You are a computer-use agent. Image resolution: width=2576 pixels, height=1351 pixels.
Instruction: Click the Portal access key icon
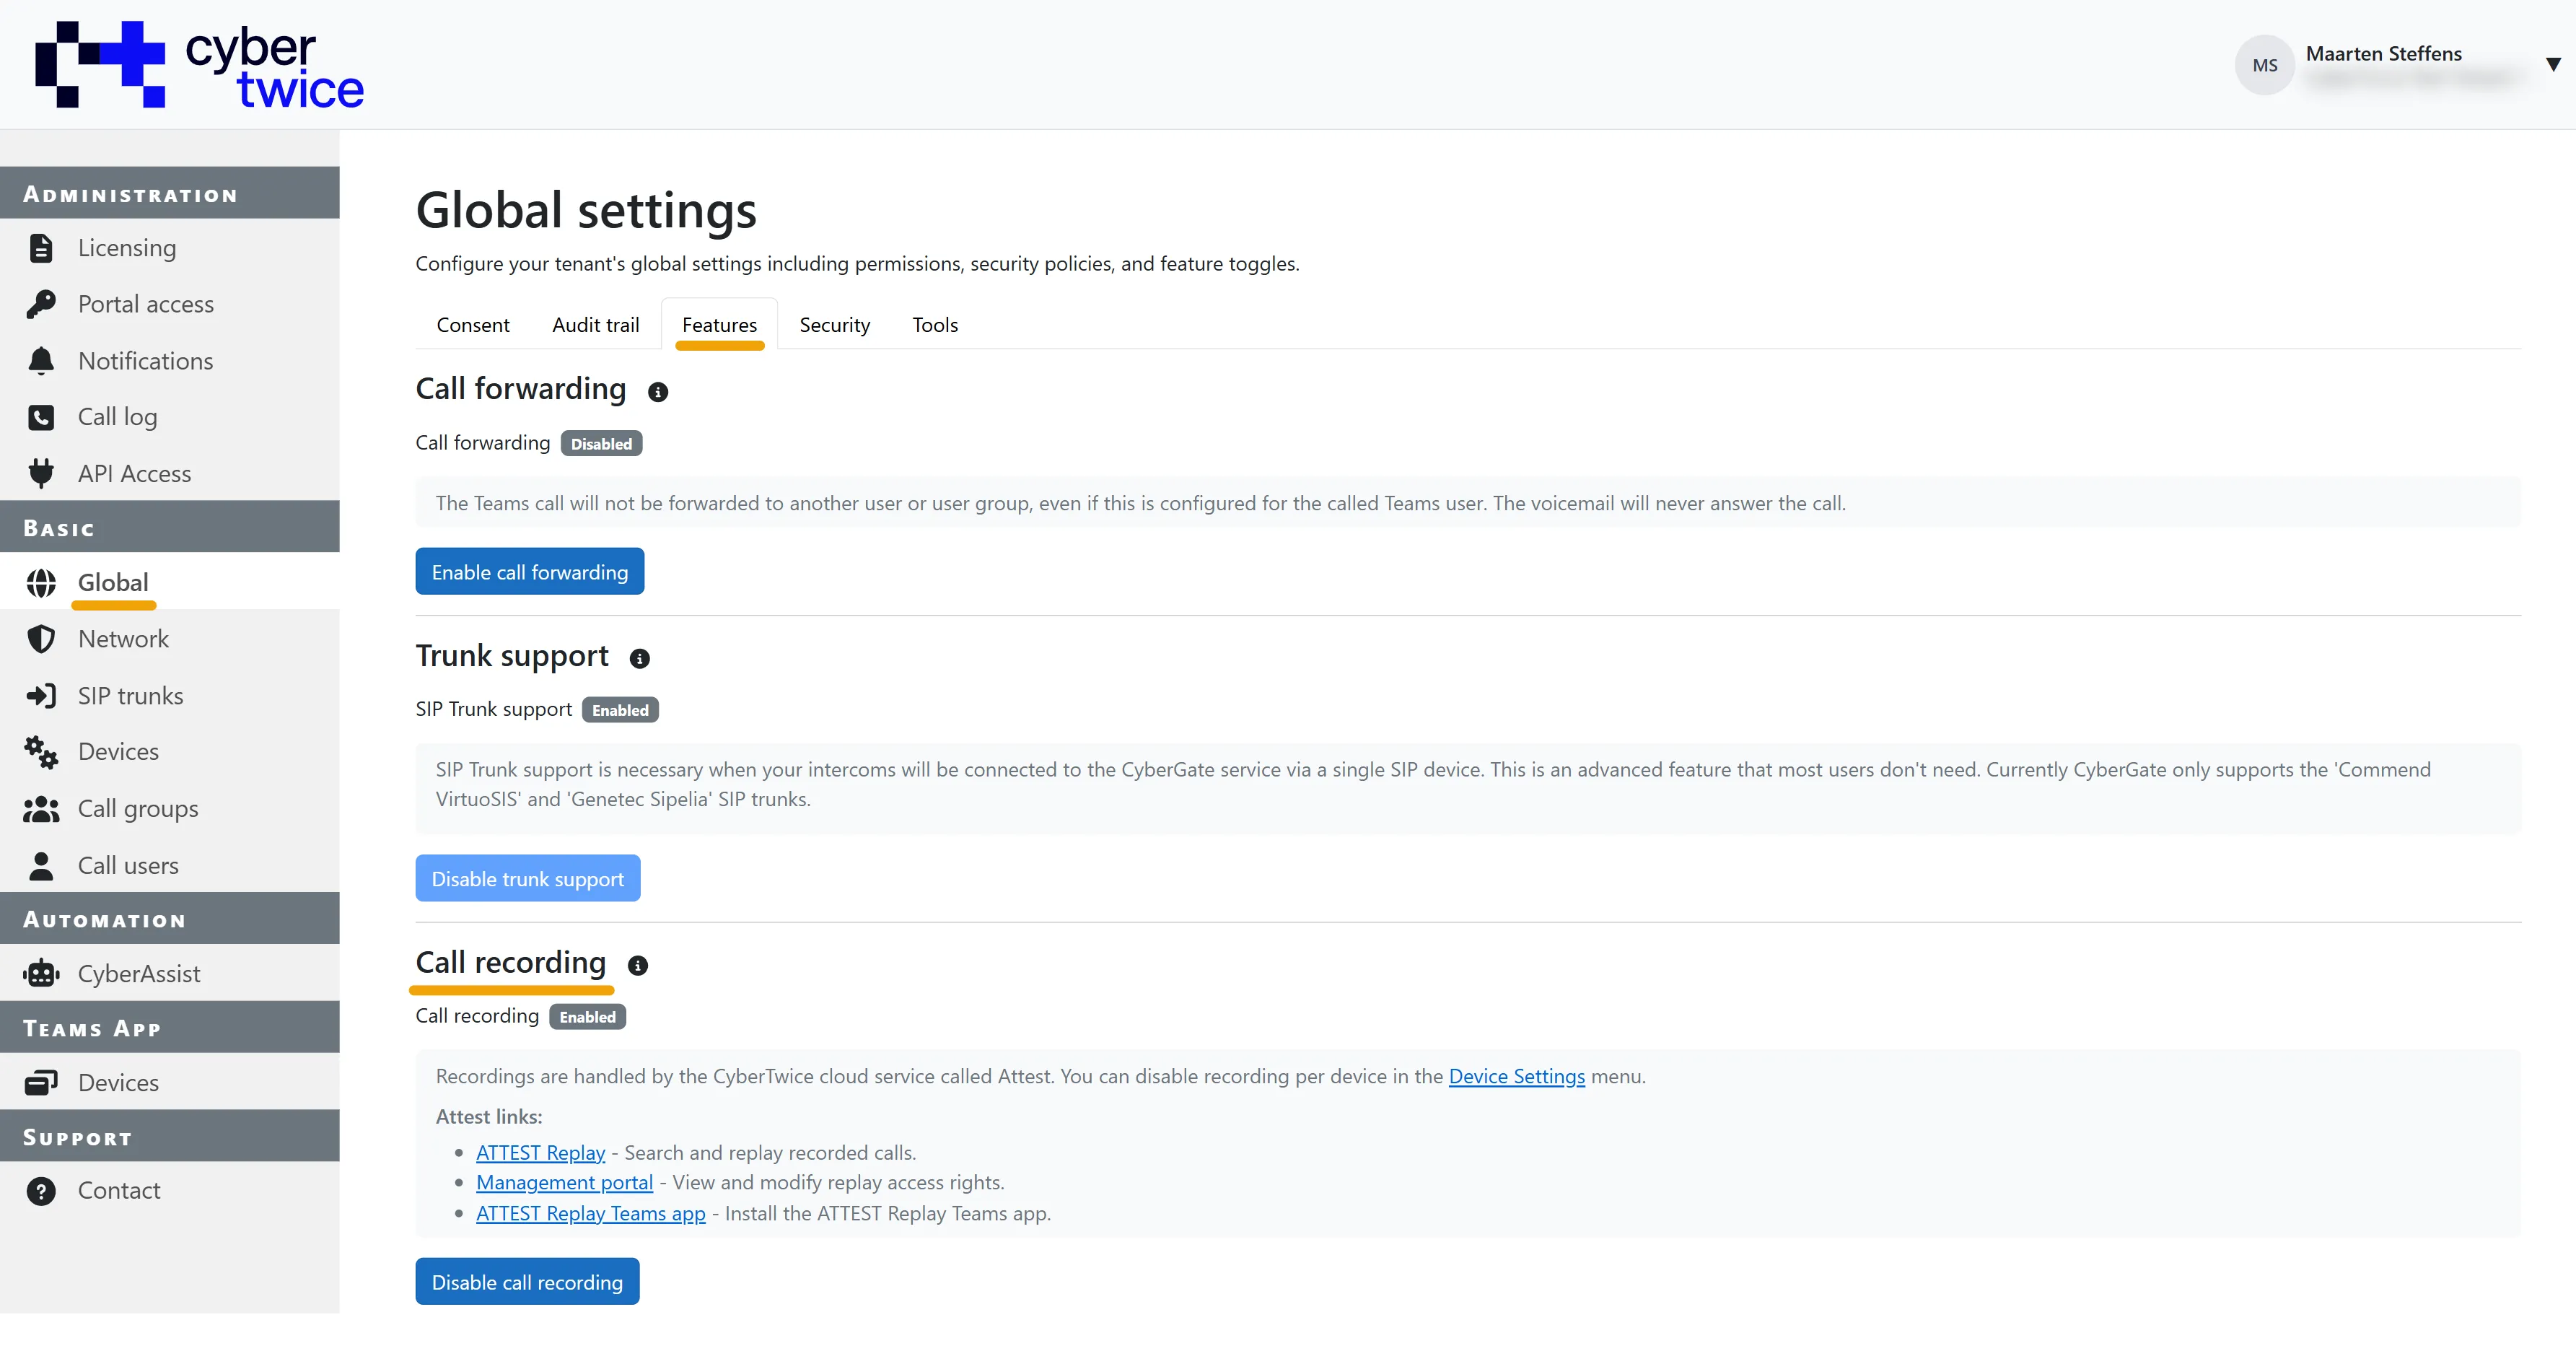41,304
